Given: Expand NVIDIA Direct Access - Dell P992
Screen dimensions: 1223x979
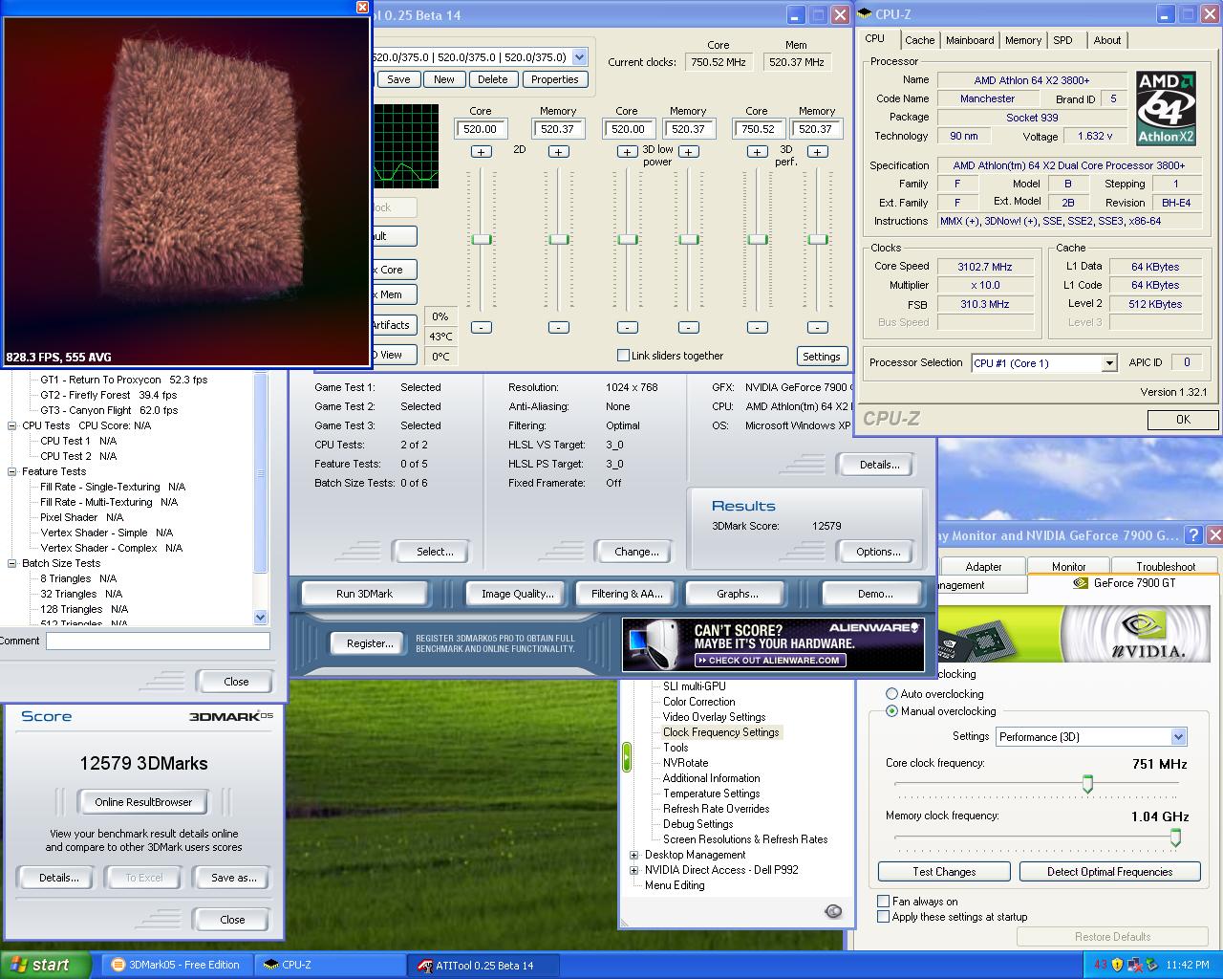Looking at the screenshot, I should click(x=634, y=870).
